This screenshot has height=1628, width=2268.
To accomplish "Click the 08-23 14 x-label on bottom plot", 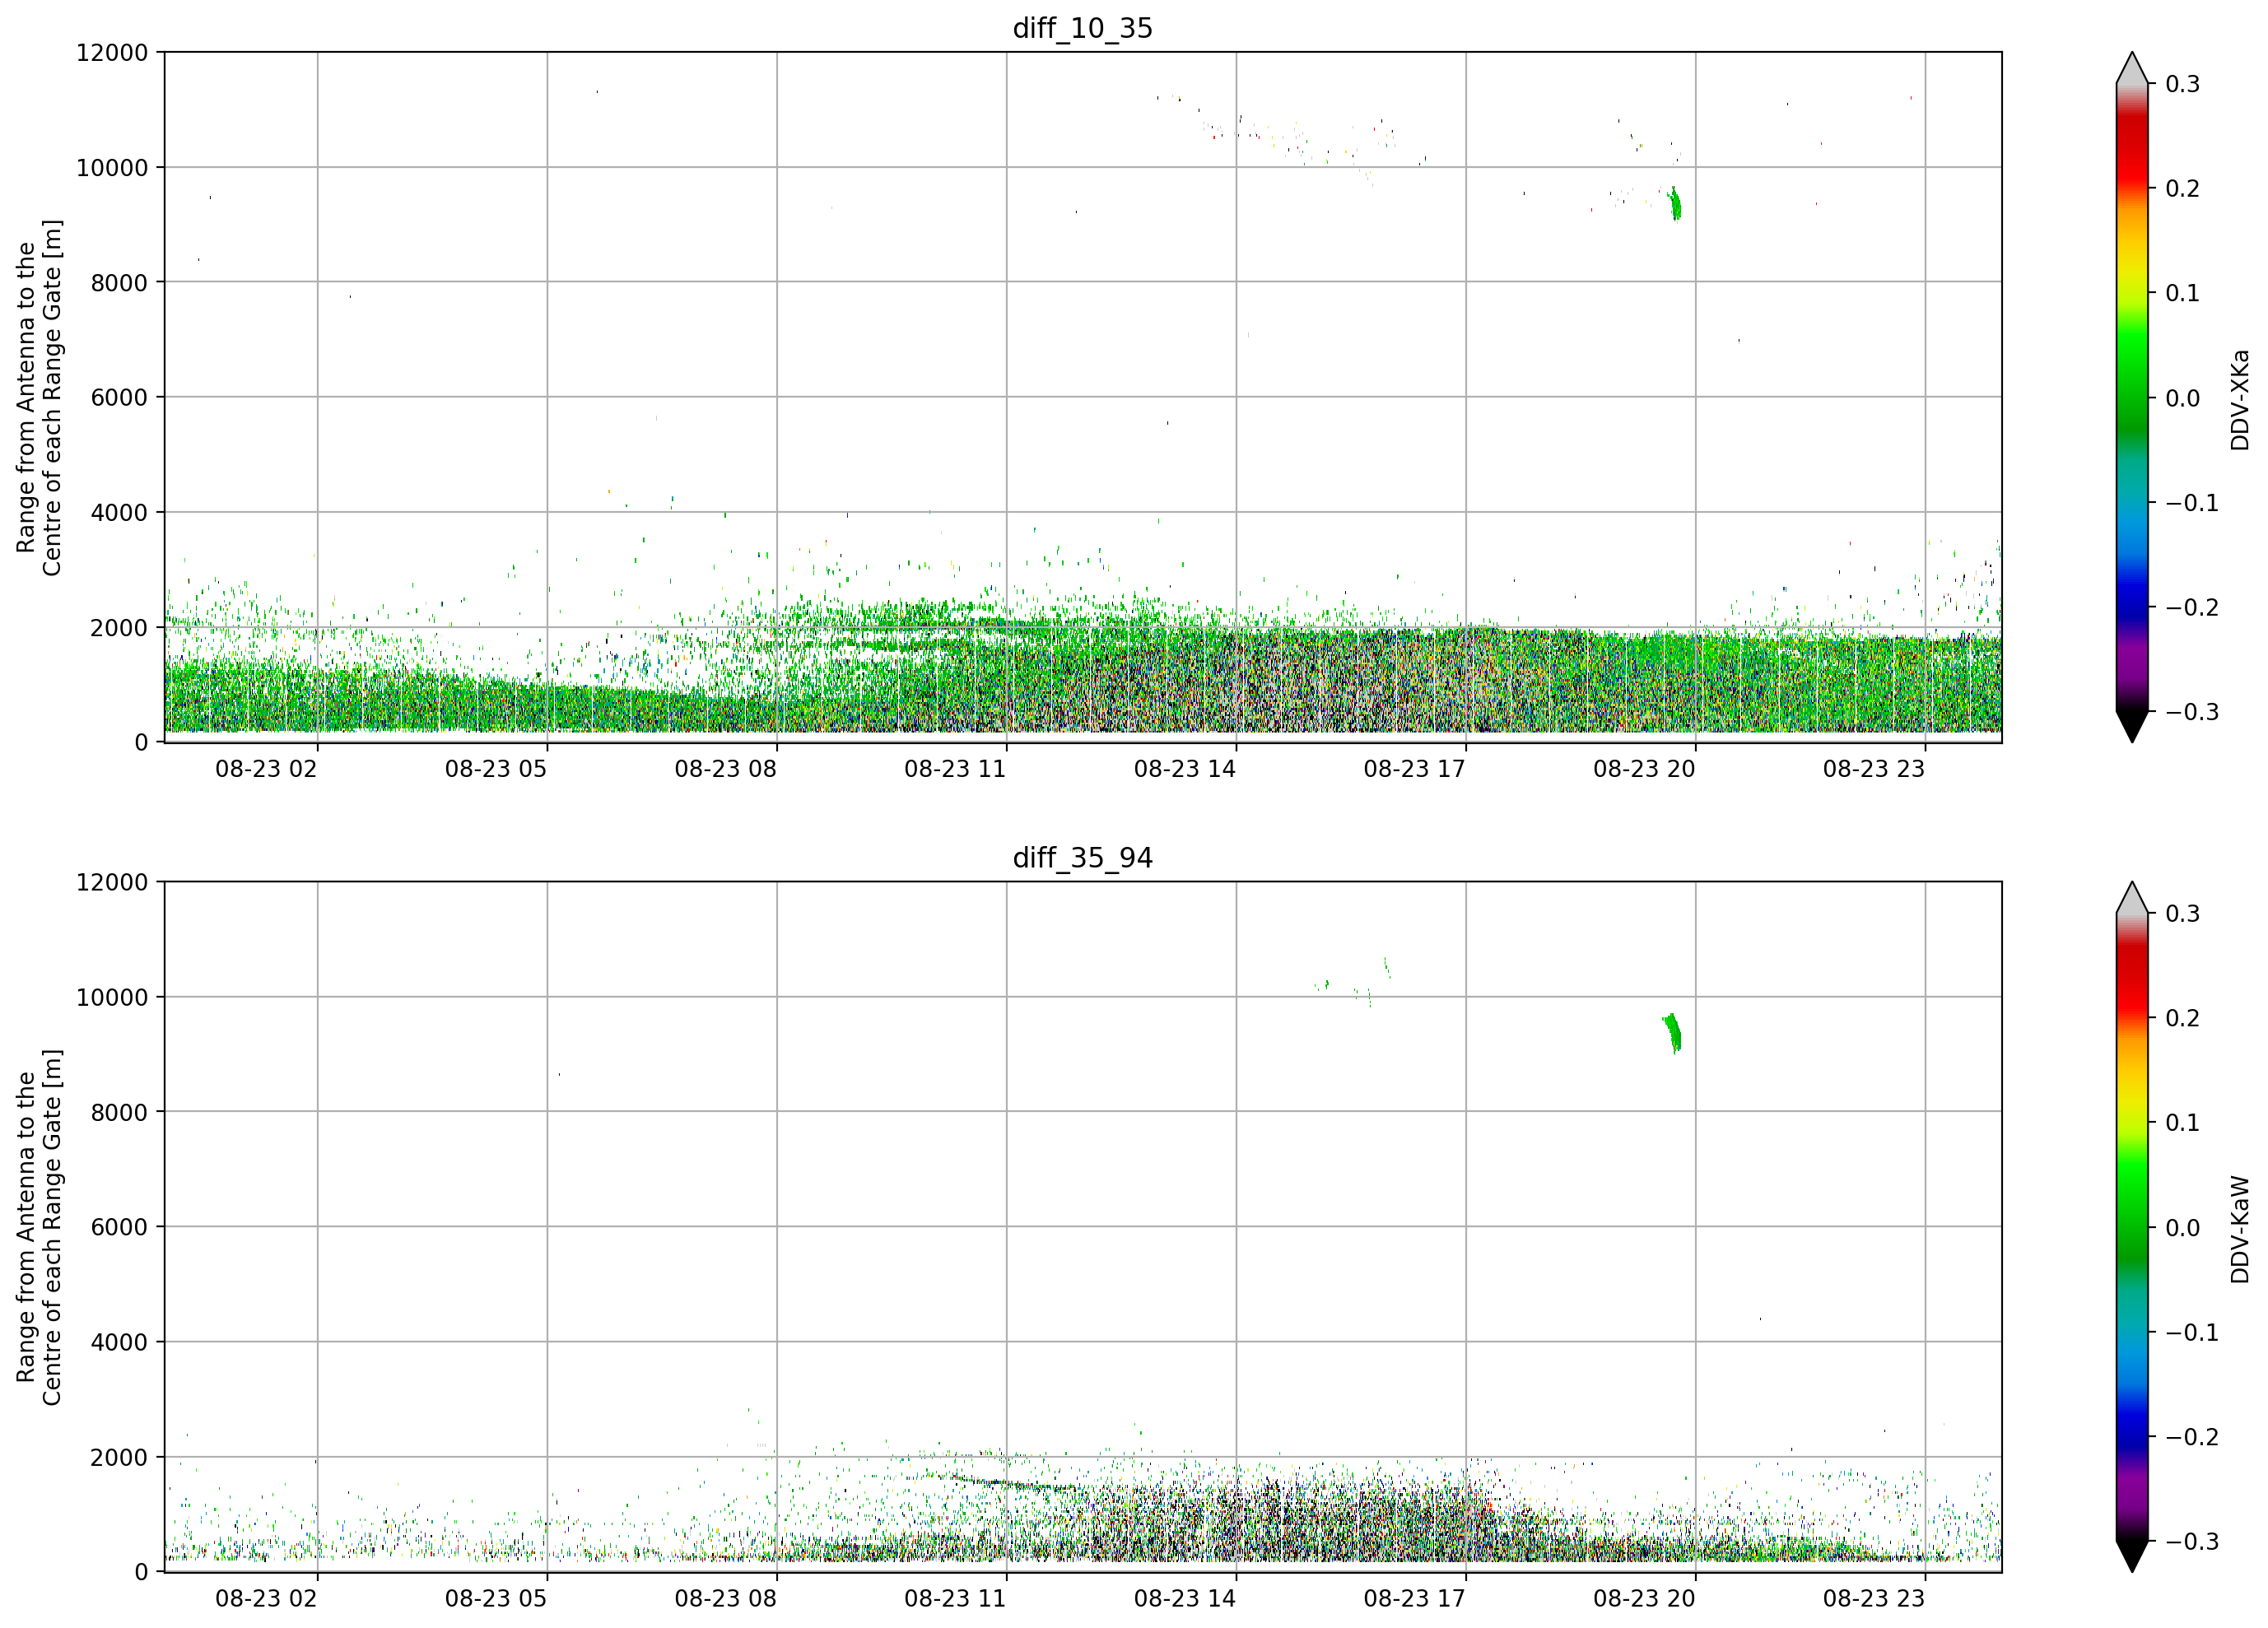I will (x=1185, y=1598).
